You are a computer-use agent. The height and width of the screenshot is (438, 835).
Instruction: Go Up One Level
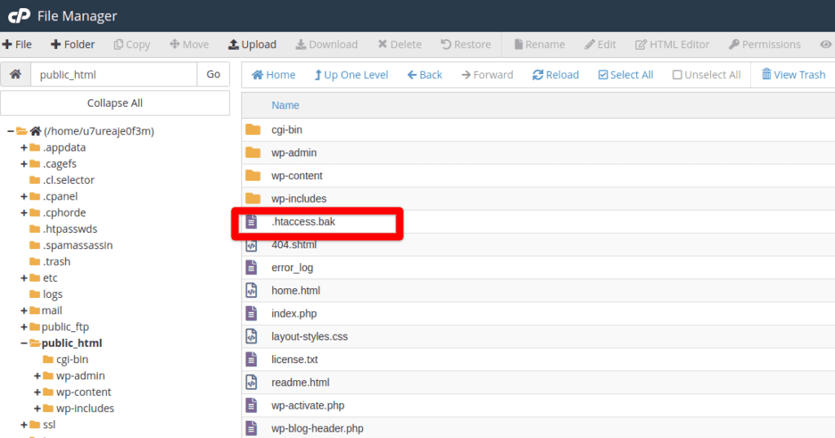coord(351,75)
